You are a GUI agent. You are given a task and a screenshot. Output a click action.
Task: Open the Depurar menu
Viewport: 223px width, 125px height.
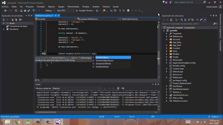click(52, 7)
